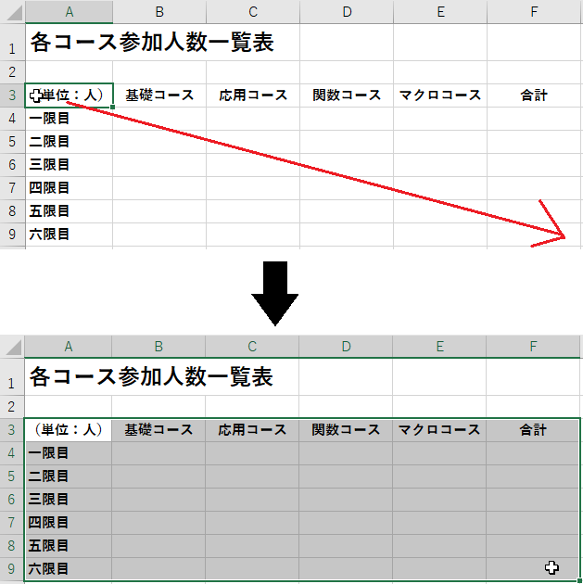The width and height of the screenshot is (583, 584).
Task: Select 基礎コース cell in upper sheet
Action: [159, 95]
